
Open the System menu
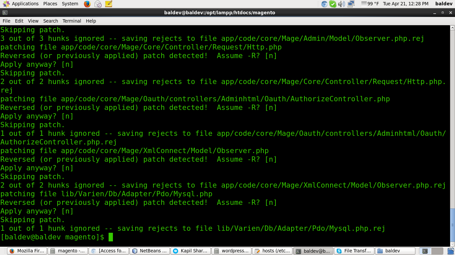pos(70,4)
